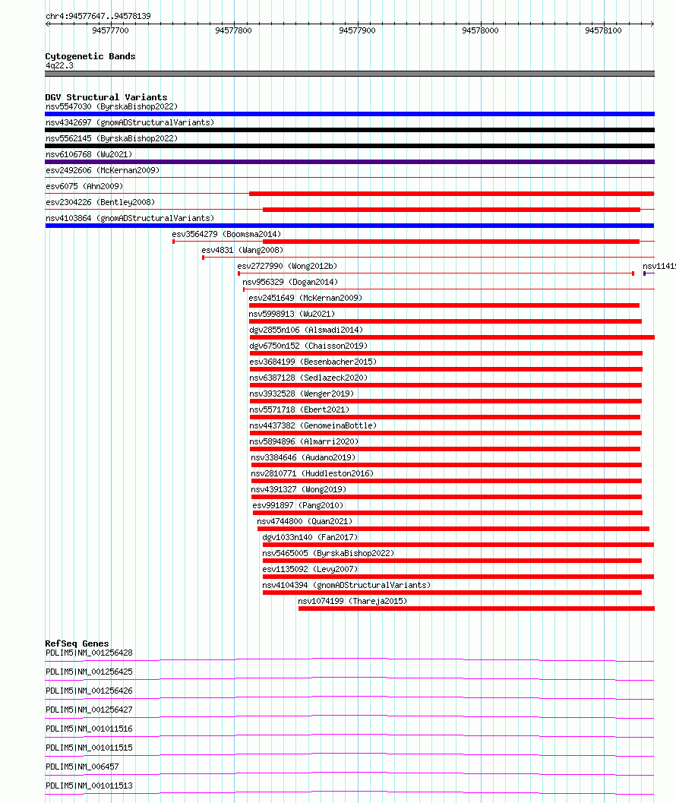The height and width of the screenshot is (803, 676).
Task: Click the gray 4q22.3 cytogenetic band bar
Action: [350, 74]
